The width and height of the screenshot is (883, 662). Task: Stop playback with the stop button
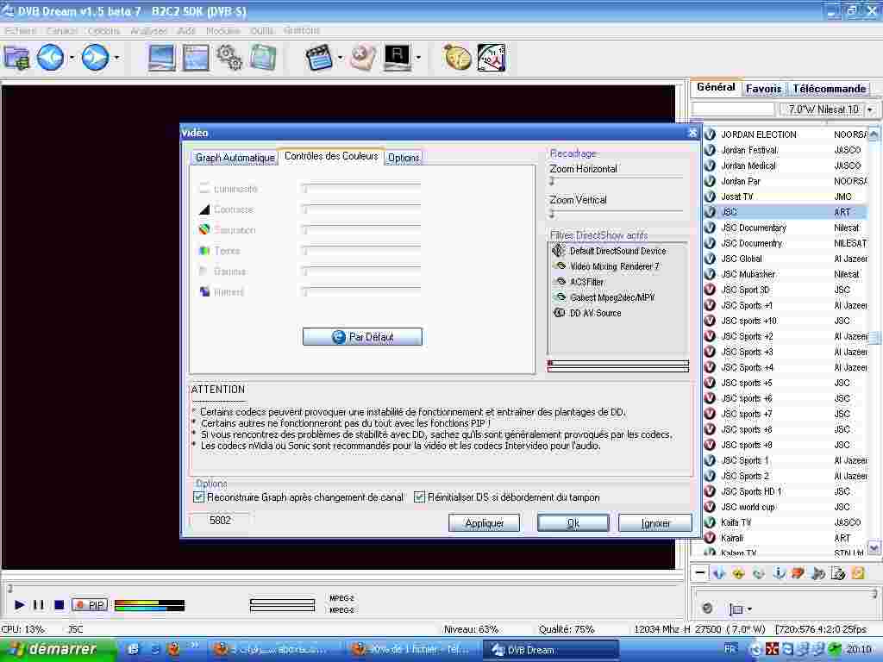point(59,605)
